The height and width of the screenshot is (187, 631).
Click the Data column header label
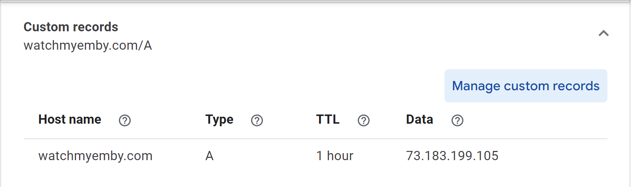tap(419, 120)
